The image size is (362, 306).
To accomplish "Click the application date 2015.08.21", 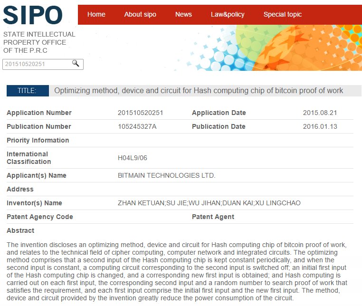I will point(320,113).
